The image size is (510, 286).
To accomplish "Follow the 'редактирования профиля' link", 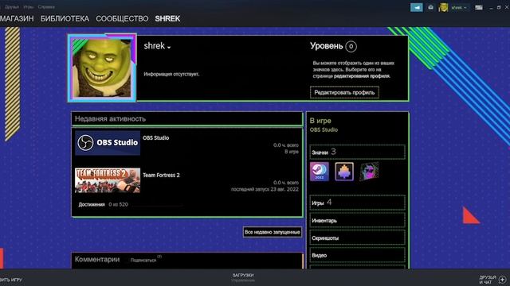I will click(362, 76).
